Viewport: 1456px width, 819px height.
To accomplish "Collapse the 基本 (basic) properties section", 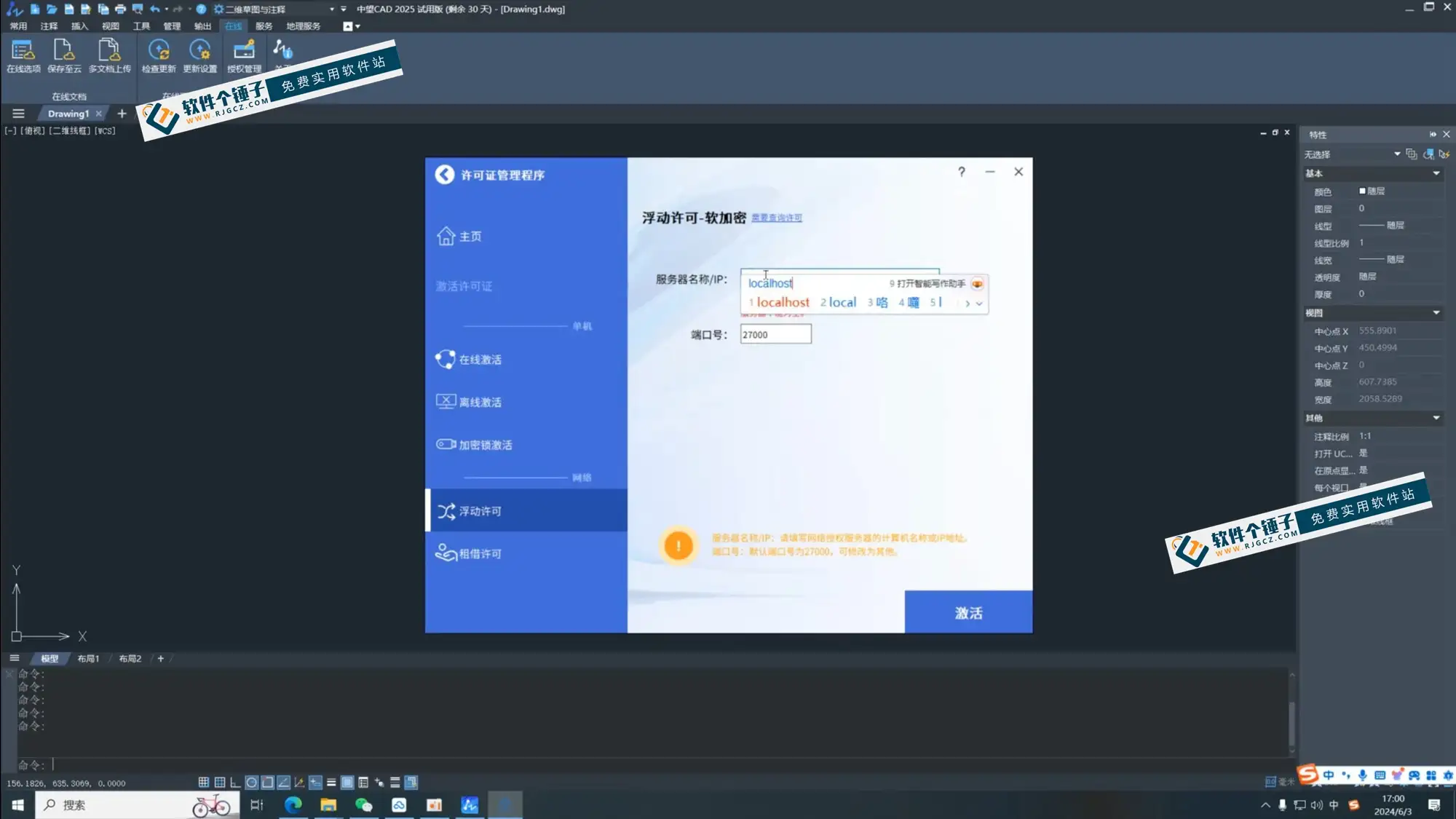I will [1436, 173].
